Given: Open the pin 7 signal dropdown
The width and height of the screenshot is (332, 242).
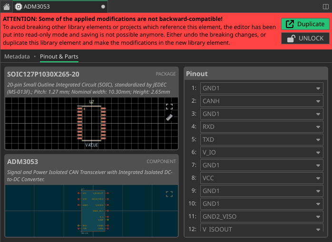Looking at the screenshot, I should [262, 165].
